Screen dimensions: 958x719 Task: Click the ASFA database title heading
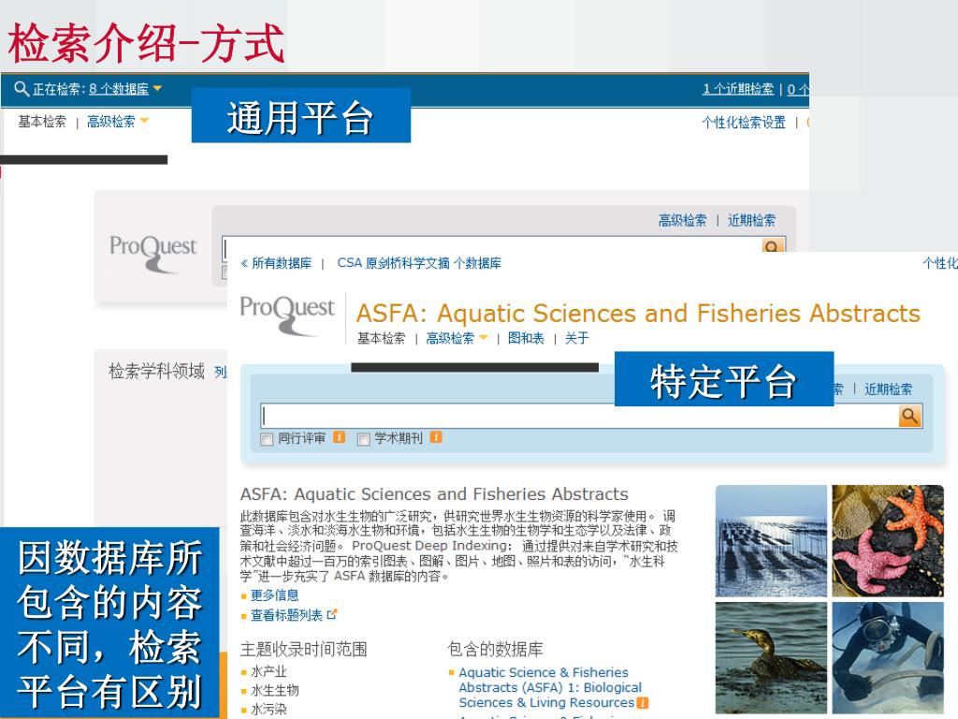pos(638,314)
